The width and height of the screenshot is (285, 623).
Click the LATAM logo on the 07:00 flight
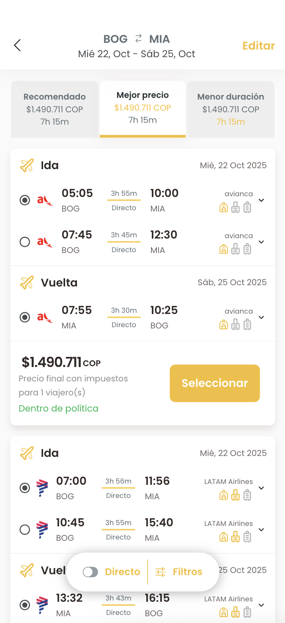pos(42,488)
